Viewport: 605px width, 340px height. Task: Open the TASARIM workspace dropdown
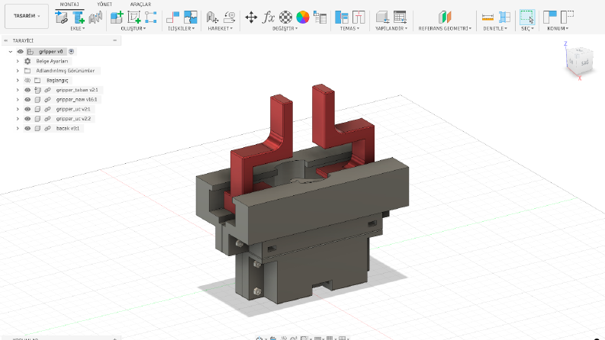(x=27, y=16)
